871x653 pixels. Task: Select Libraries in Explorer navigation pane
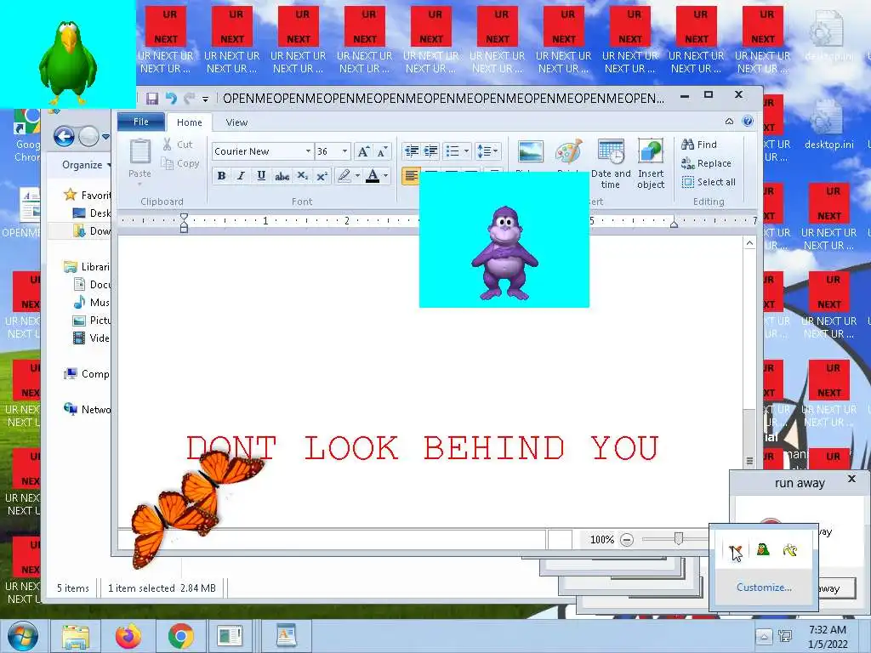(x=88, y=266)
